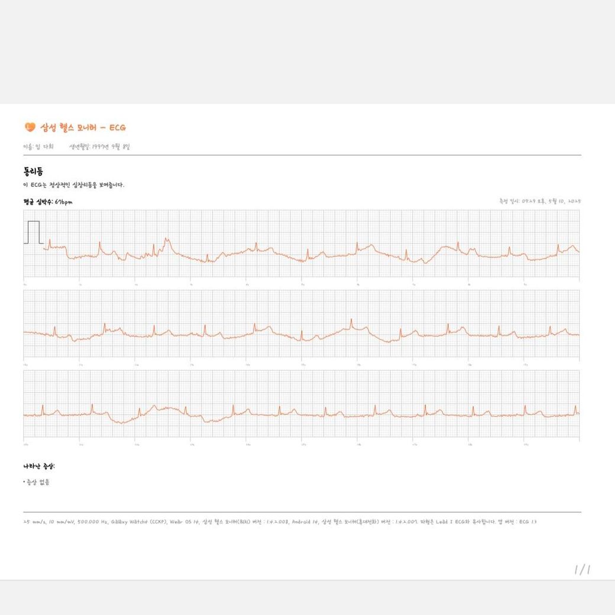Viewport: 615px width, 615px height.
Task: Click the 동리듬 sinus rhythm heading
Action: pos(33,172)
